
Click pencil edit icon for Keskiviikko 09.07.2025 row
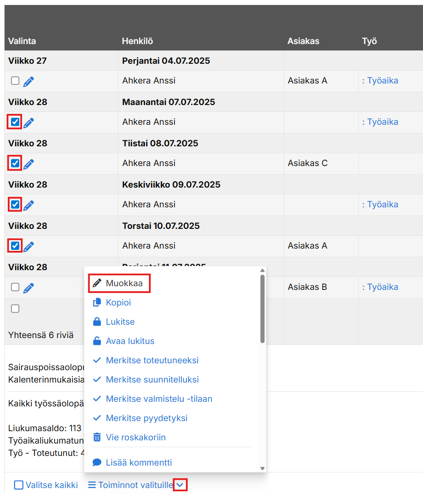tap(28, 205)
